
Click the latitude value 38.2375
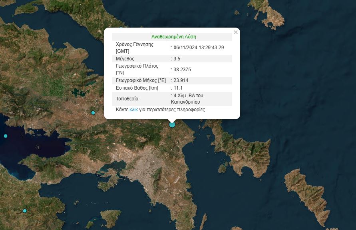(x=182, y=70)
